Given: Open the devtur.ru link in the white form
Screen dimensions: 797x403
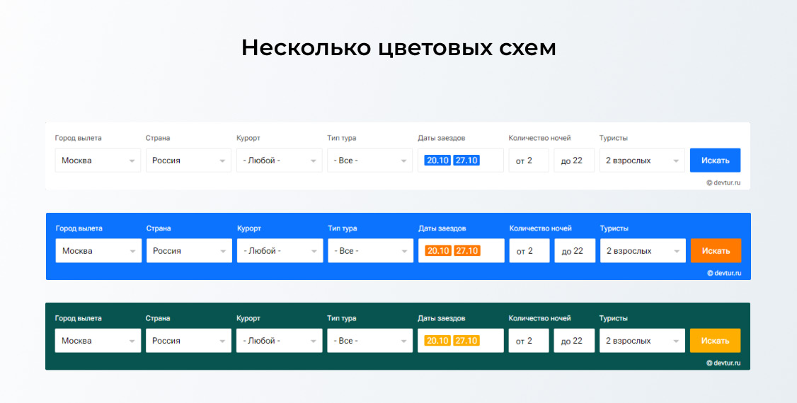Looking at the screenshot, I should 723,182.
